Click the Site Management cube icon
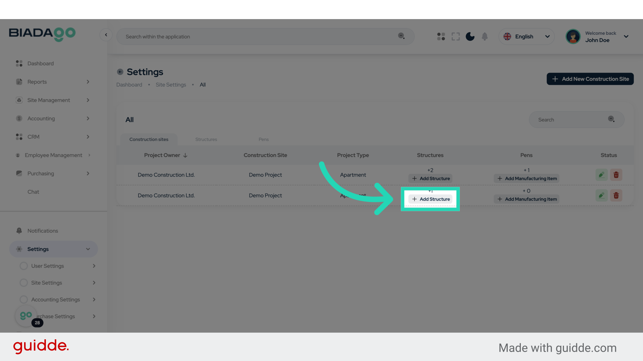 (19, 100)
